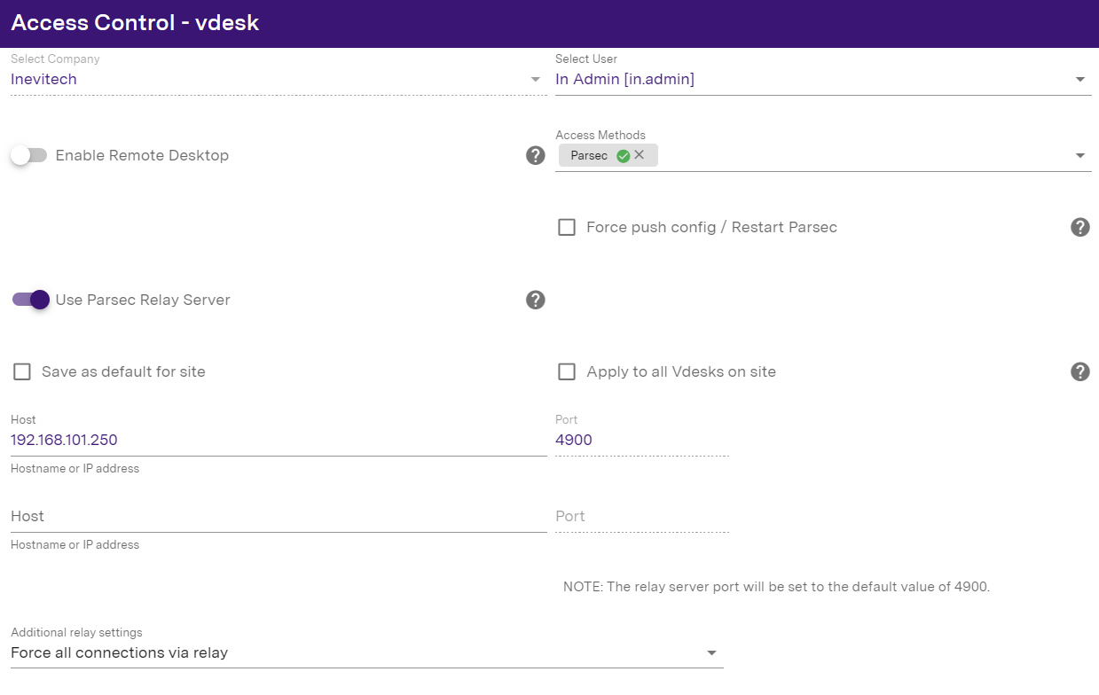Click the green checkmark on Parsec chip

(x=623, y=156)
